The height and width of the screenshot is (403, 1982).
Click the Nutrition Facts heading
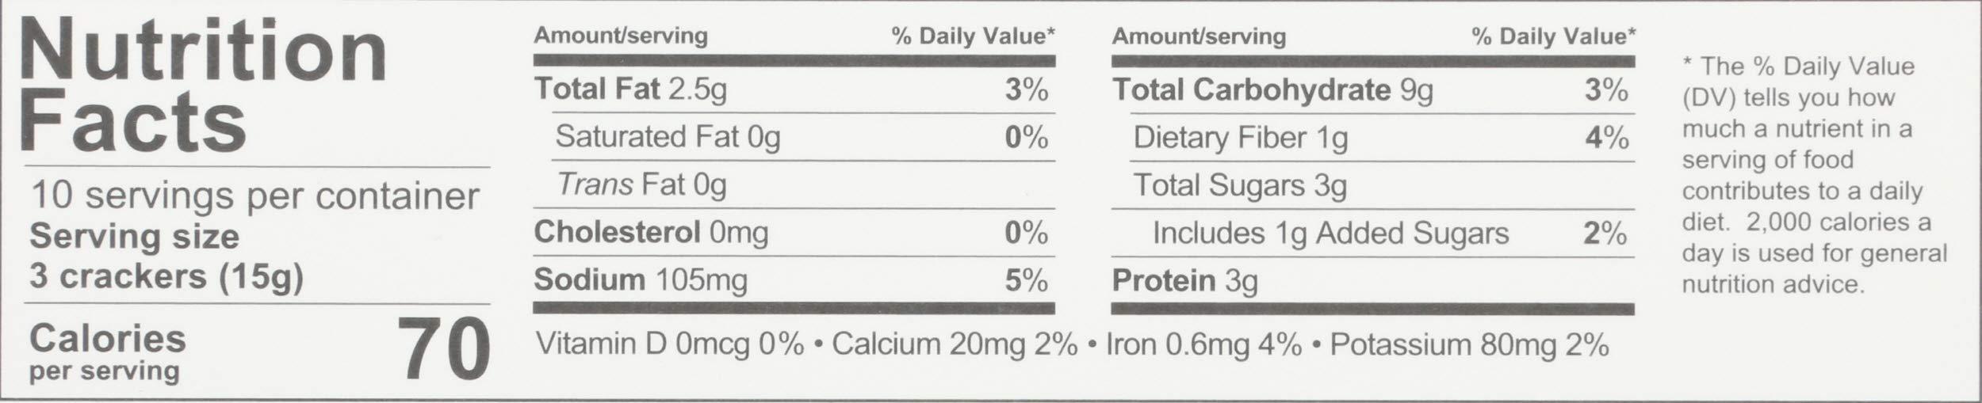(204, 86)
